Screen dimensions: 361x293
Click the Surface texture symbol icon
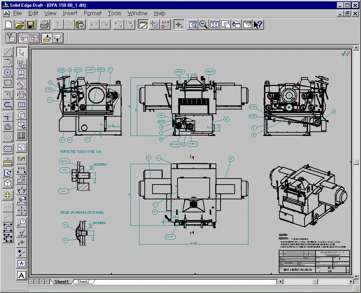click(22, 232)
